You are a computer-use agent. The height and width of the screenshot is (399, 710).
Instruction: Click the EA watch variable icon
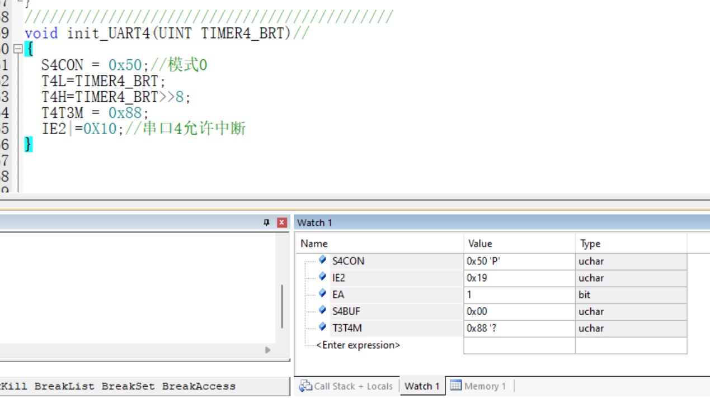pyautogui.click(x=322, y=294)
